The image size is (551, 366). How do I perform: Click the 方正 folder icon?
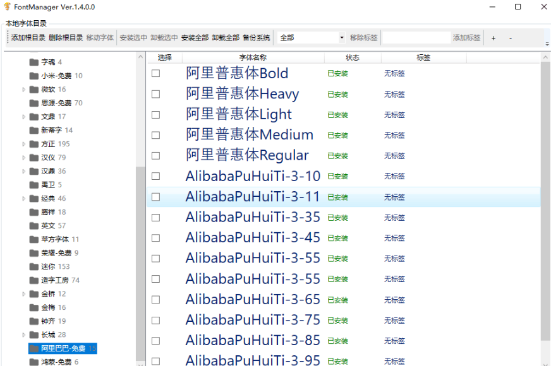(33, 144)
